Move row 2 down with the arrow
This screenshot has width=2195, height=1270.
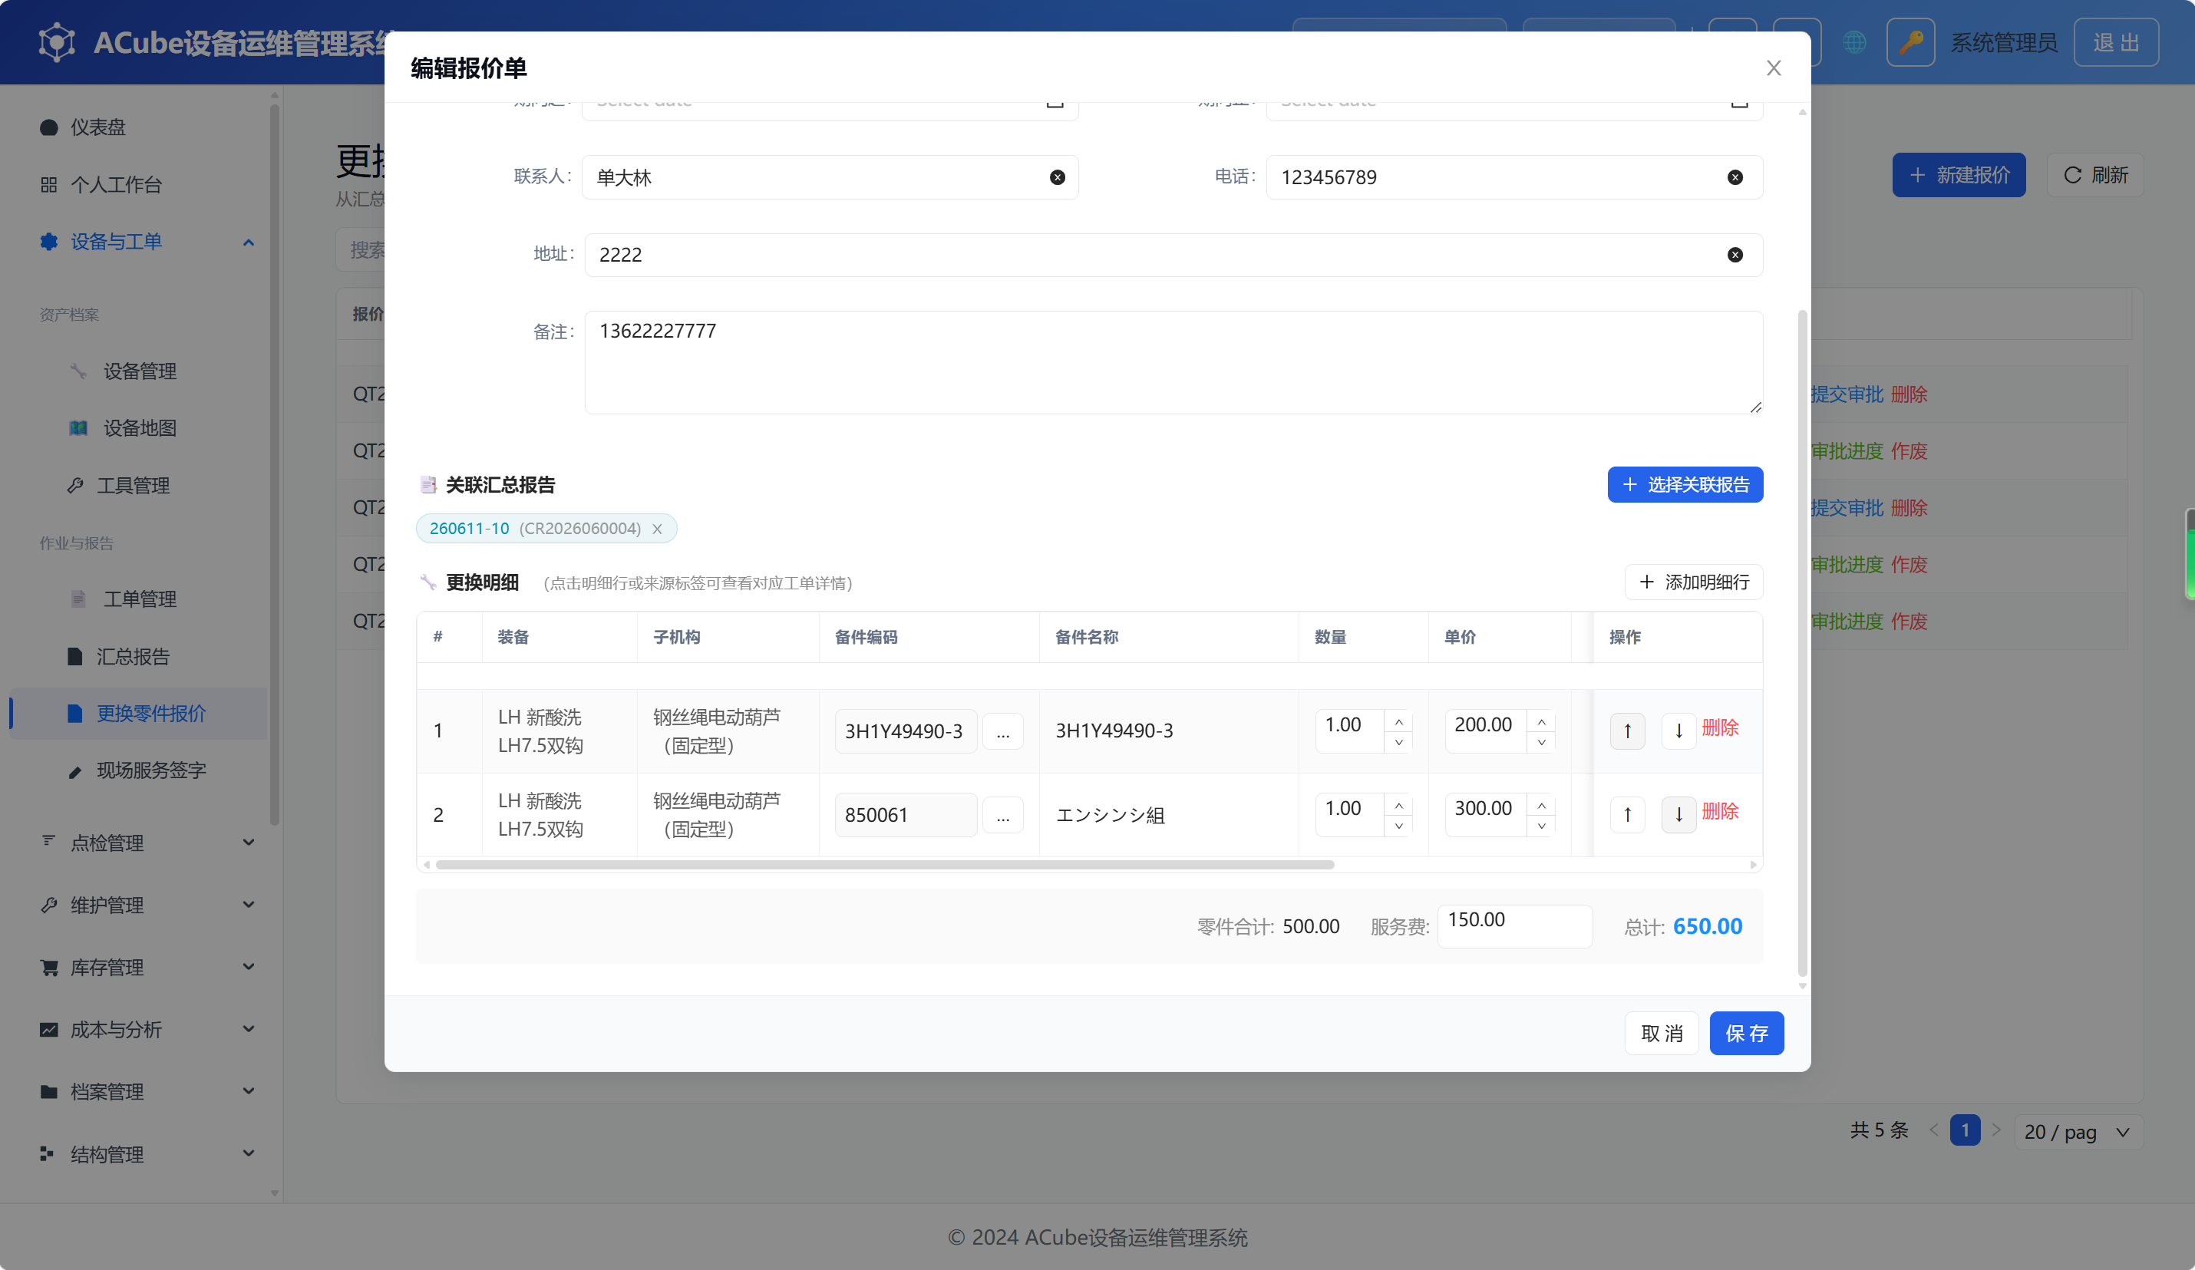[x=1678, y=814]
